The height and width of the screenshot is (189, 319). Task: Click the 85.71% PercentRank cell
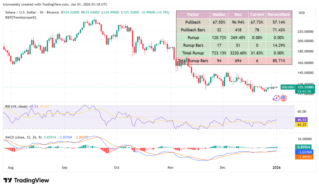pos(279,61)
